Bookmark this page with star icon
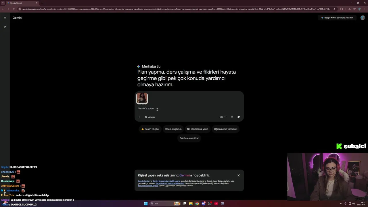 click(334, 9)
